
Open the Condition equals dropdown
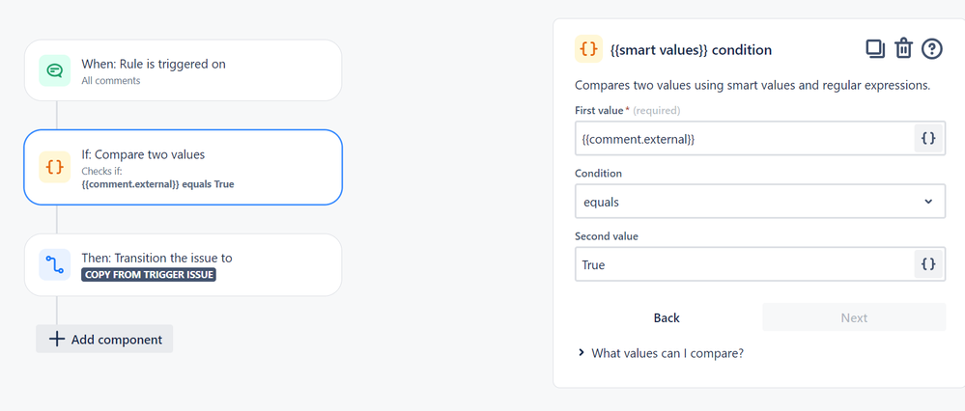(759, 202)
